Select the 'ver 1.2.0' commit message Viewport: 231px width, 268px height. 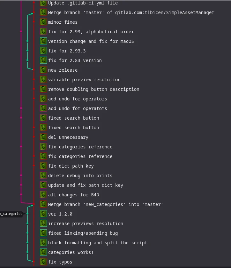pyautogui.click(x=60, y=214)
